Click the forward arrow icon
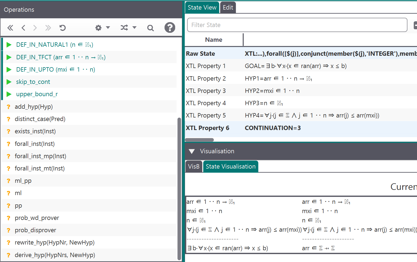This screenshot has height=262, width=417. [x=35, y=28]
